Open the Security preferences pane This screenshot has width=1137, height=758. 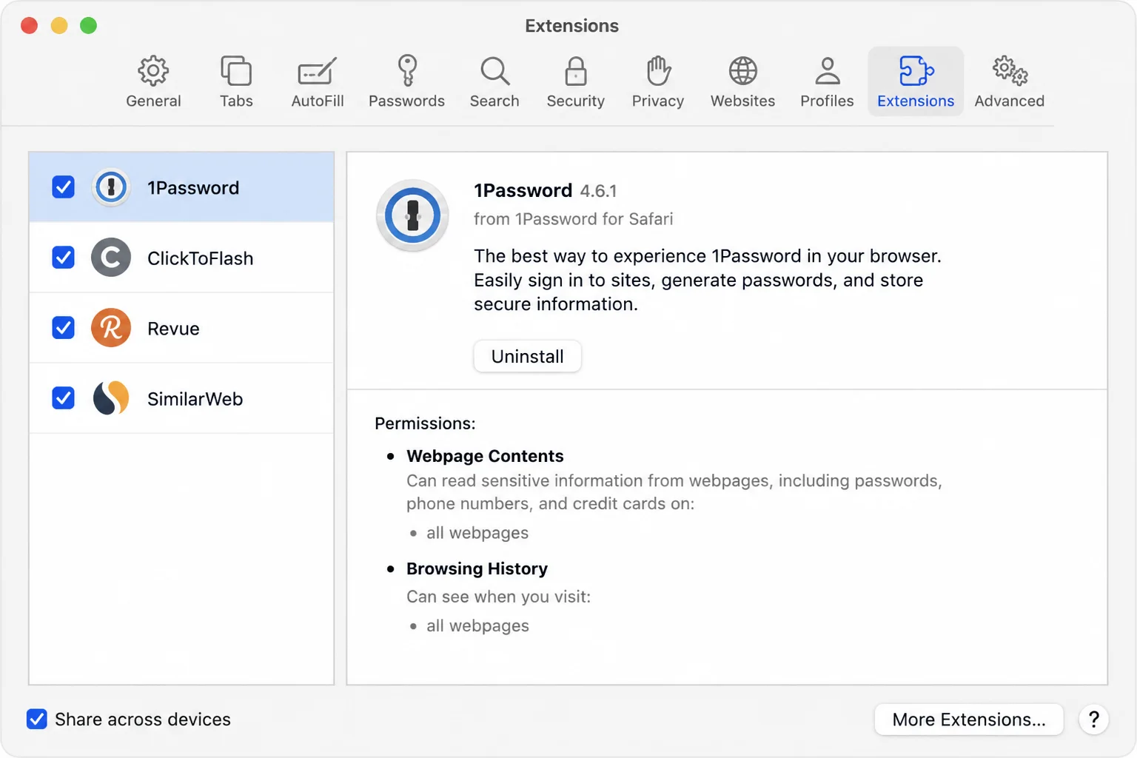(576, 82)
